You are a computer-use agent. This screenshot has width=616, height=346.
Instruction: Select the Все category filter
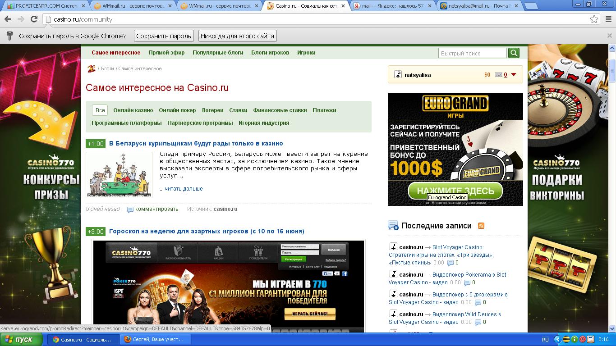coord(100,110)
